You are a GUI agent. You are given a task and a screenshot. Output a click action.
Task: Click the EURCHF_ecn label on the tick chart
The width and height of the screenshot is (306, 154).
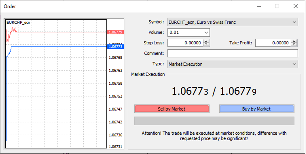(18, 22)
